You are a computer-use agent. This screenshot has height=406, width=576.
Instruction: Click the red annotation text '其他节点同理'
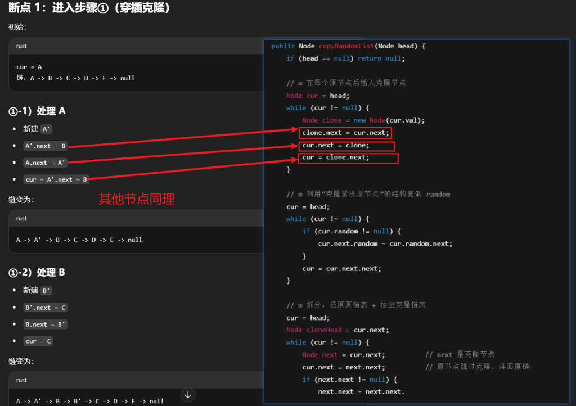[137, 199]
